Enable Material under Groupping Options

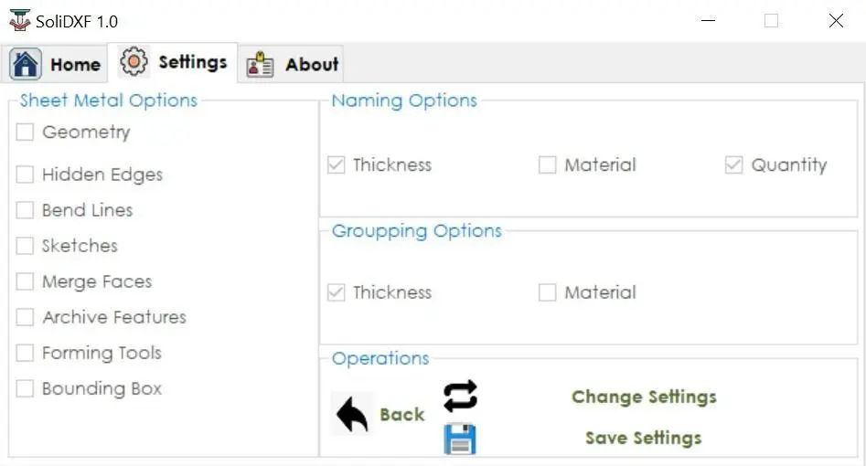[548, 292]
